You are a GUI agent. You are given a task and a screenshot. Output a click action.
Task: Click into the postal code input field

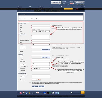[x=41, y=41]
